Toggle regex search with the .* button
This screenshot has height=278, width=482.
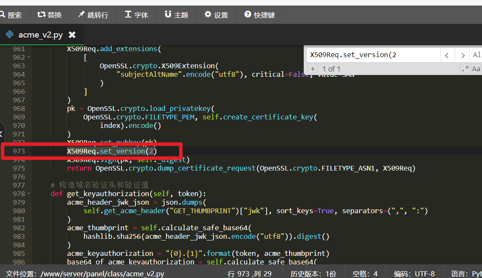(465, 69)
